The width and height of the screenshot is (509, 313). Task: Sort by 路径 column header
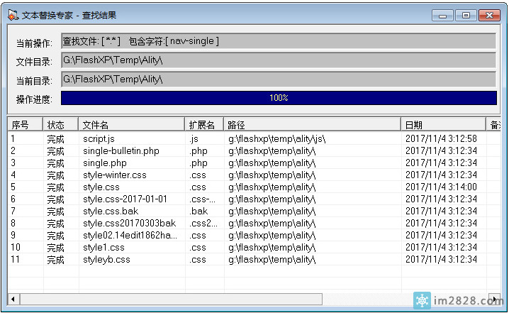(312, 125)
